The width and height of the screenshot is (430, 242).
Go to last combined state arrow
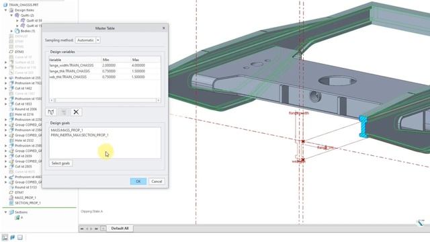(x=96, y=229)
